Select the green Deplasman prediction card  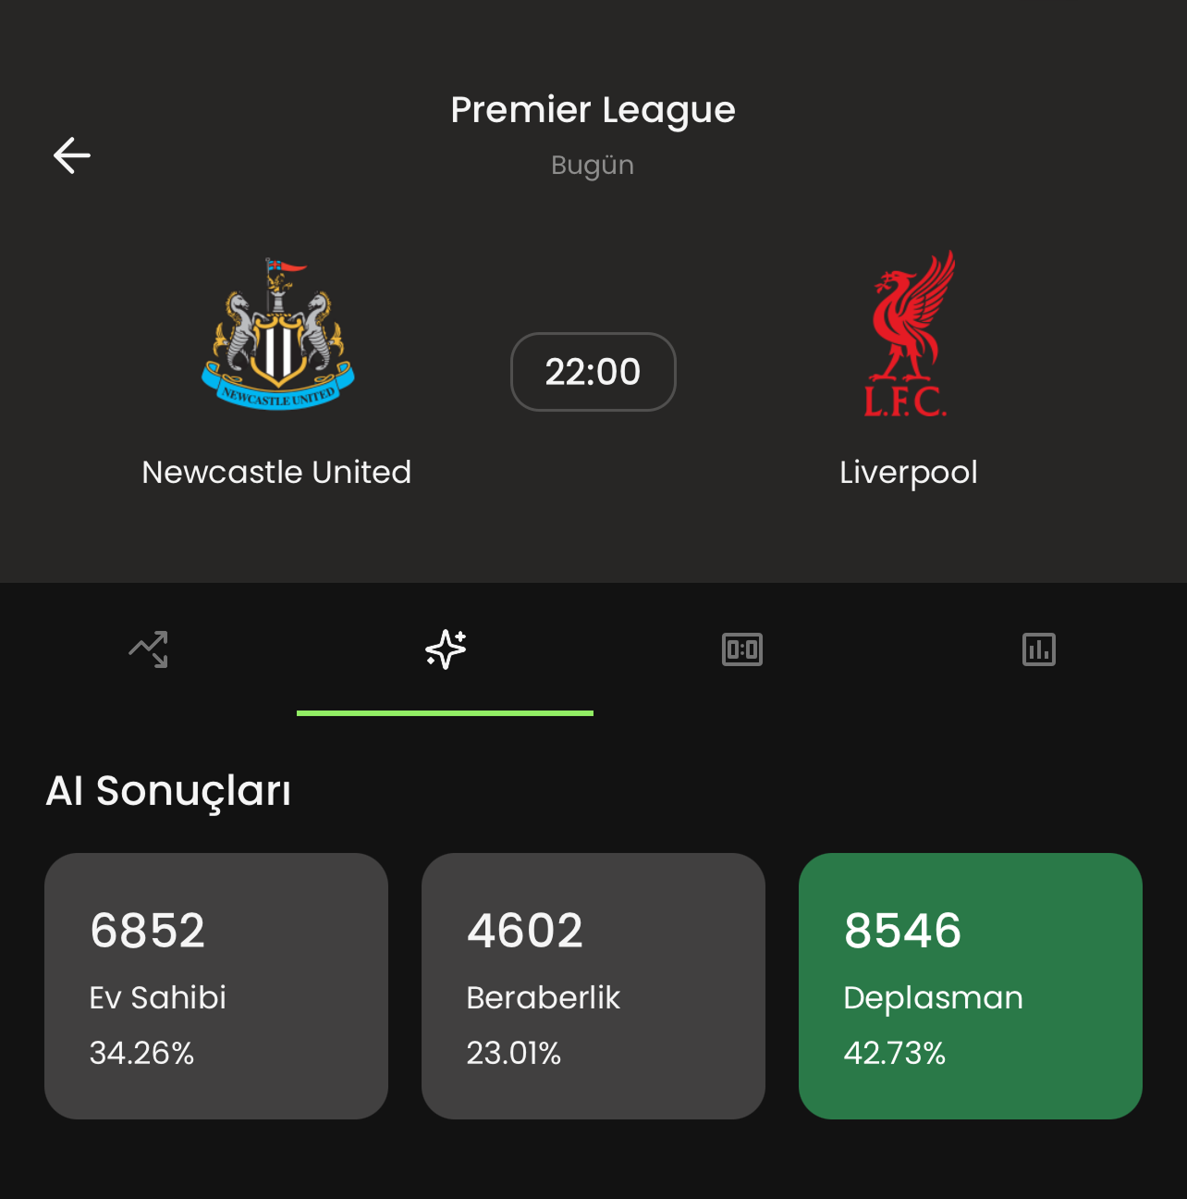971,986
